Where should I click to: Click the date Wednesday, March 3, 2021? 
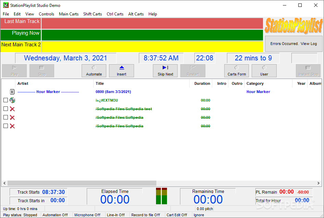65,58
